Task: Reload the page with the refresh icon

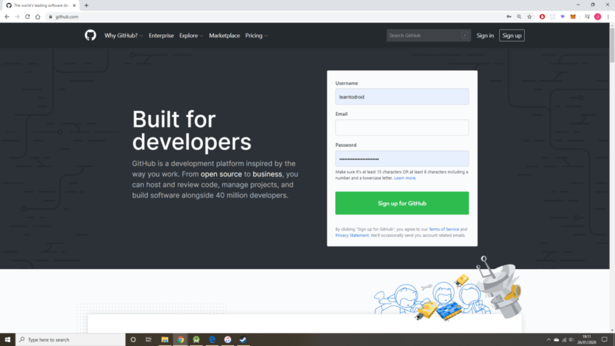Action: [28, 17]
